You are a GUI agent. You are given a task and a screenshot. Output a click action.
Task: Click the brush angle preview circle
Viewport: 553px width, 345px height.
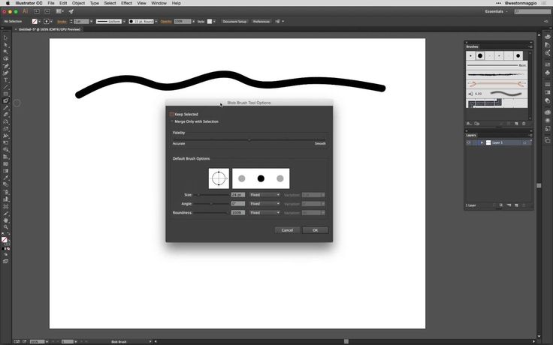pos(219,178)
